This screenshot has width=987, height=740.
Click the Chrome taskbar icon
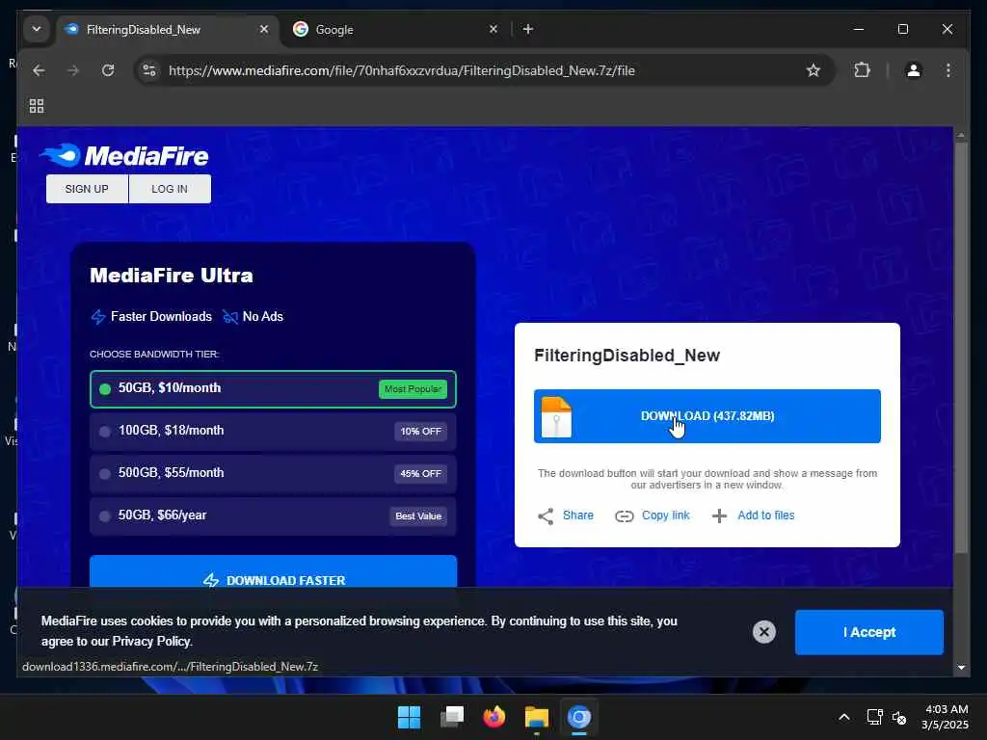[579, 717]
